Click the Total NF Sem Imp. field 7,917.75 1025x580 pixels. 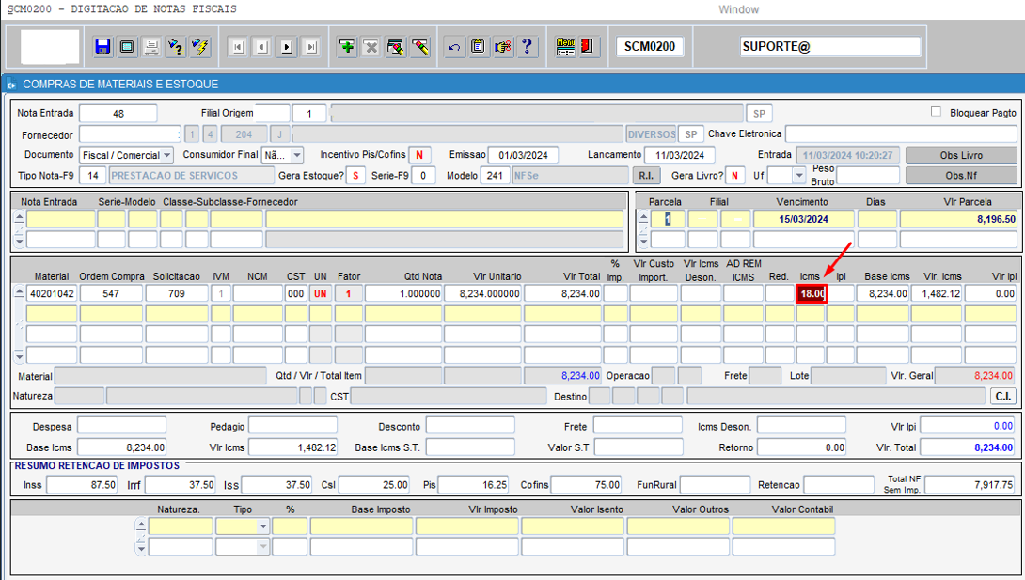[970, 485]
